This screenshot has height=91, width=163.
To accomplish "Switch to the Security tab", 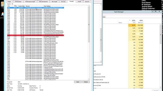I will click(87, 2).
